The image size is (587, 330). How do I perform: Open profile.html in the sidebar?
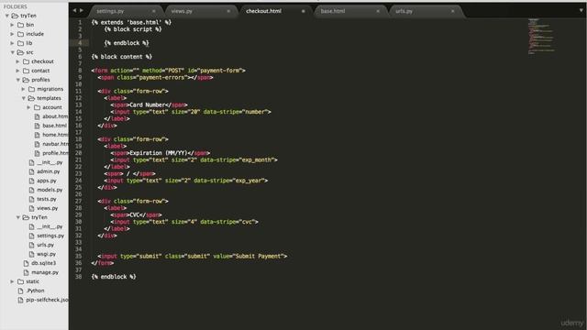[55, 153]
